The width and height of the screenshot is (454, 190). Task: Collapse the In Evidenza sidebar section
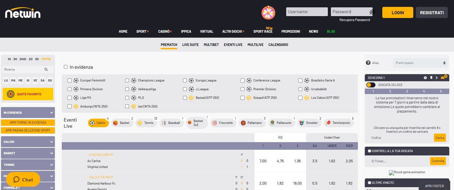[28, 113]
